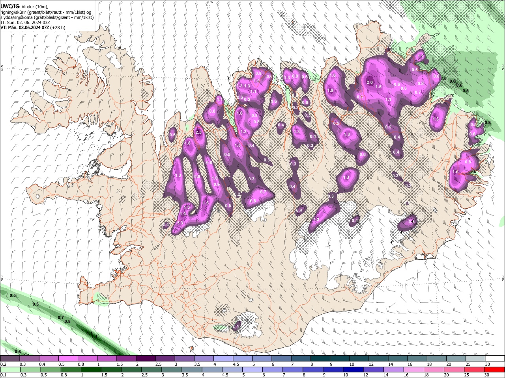505x378 pixels.
Task: Click the 0.2 label in the top legend row
Action: [x=4, y=364]
